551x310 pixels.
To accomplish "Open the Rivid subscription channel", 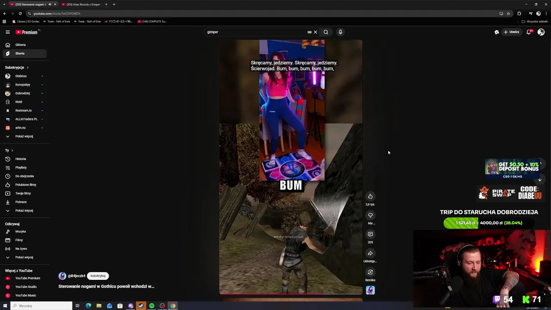I will (x=25, y=102).
